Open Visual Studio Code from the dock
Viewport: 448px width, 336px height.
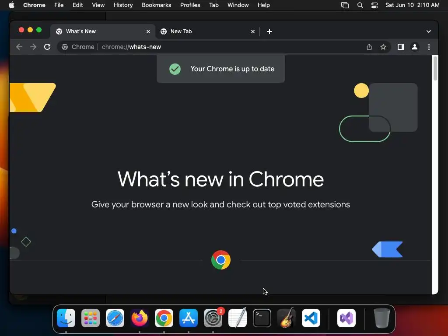(x=311, y=318)
